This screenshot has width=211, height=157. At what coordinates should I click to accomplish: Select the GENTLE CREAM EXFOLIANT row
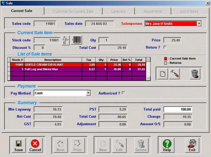[78, 65]
